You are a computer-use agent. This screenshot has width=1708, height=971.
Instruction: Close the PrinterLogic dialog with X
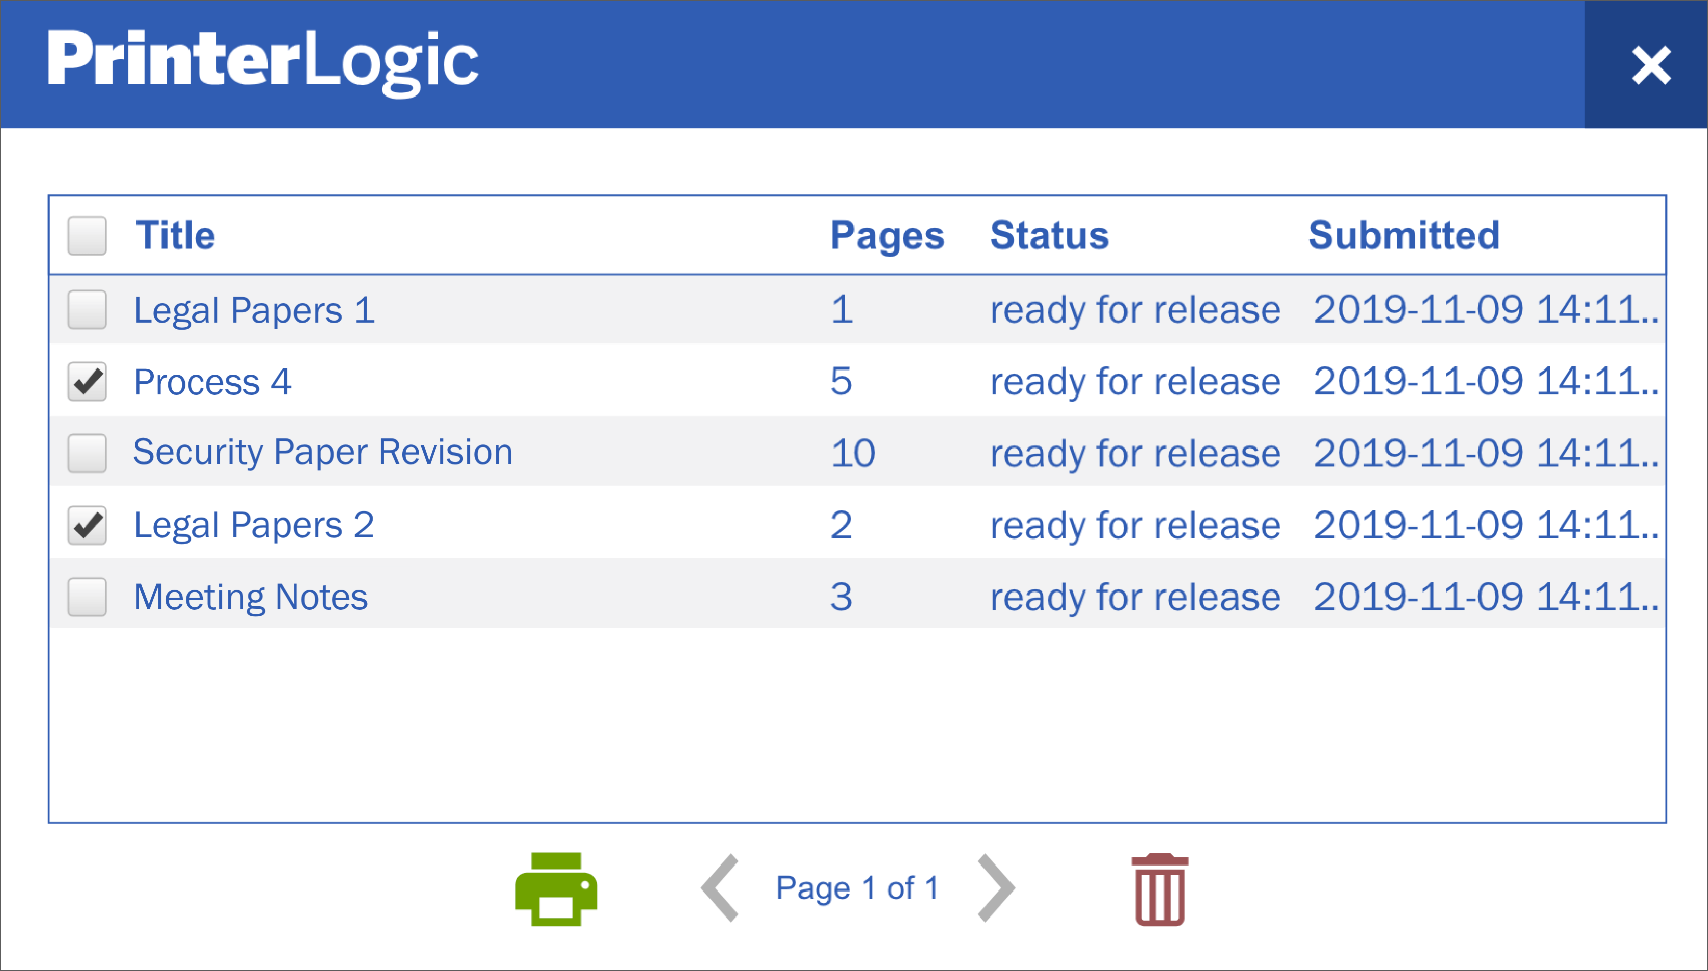pos(1651,65)
